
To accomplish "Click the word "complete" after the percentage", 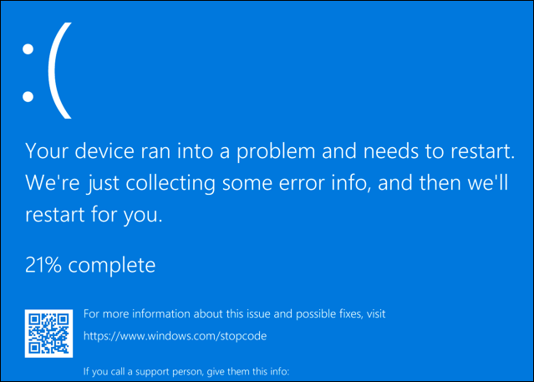I will pyautogui.click(x=112, y=266).
